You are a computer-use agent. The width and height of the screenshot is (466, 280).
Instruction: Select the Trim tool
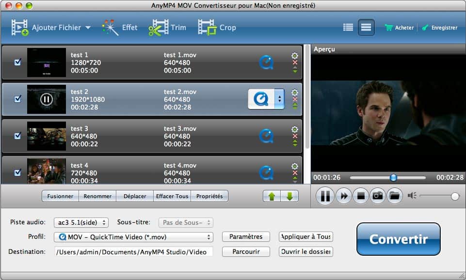point(166,27)
